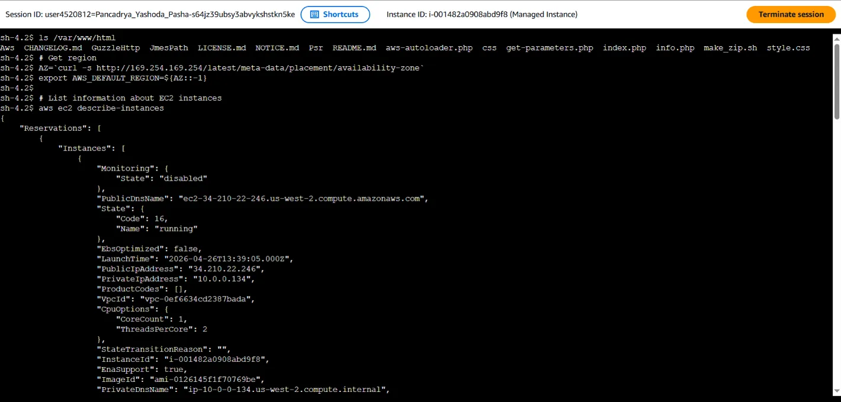Screen dimensions: 841x402
Task: Click the PrivateDnsName value line
Action: point(243,390)
